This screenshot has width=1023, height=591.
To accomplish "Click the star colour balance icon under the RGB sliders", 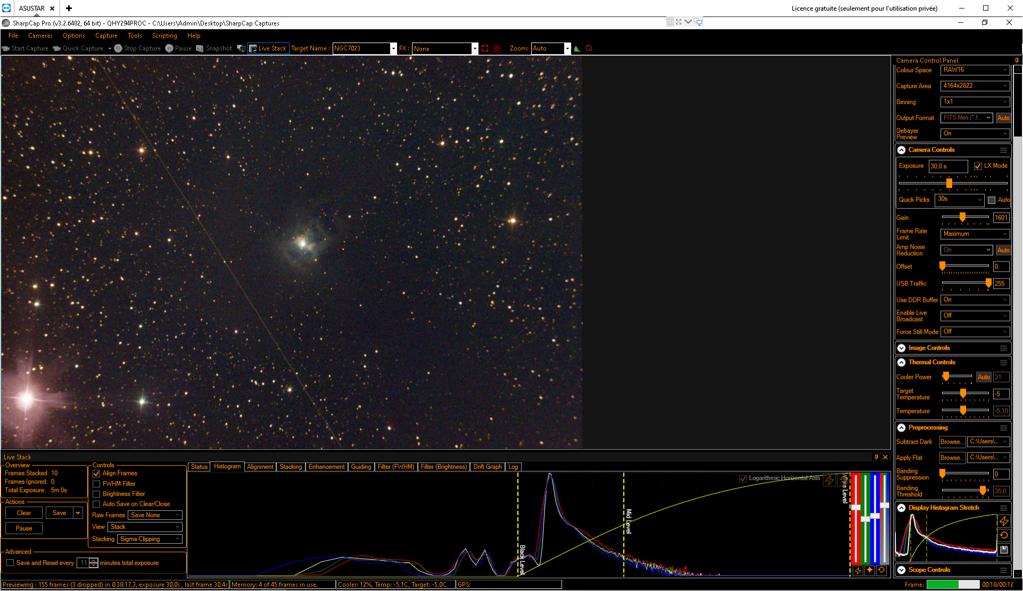I will pos(870,570).
